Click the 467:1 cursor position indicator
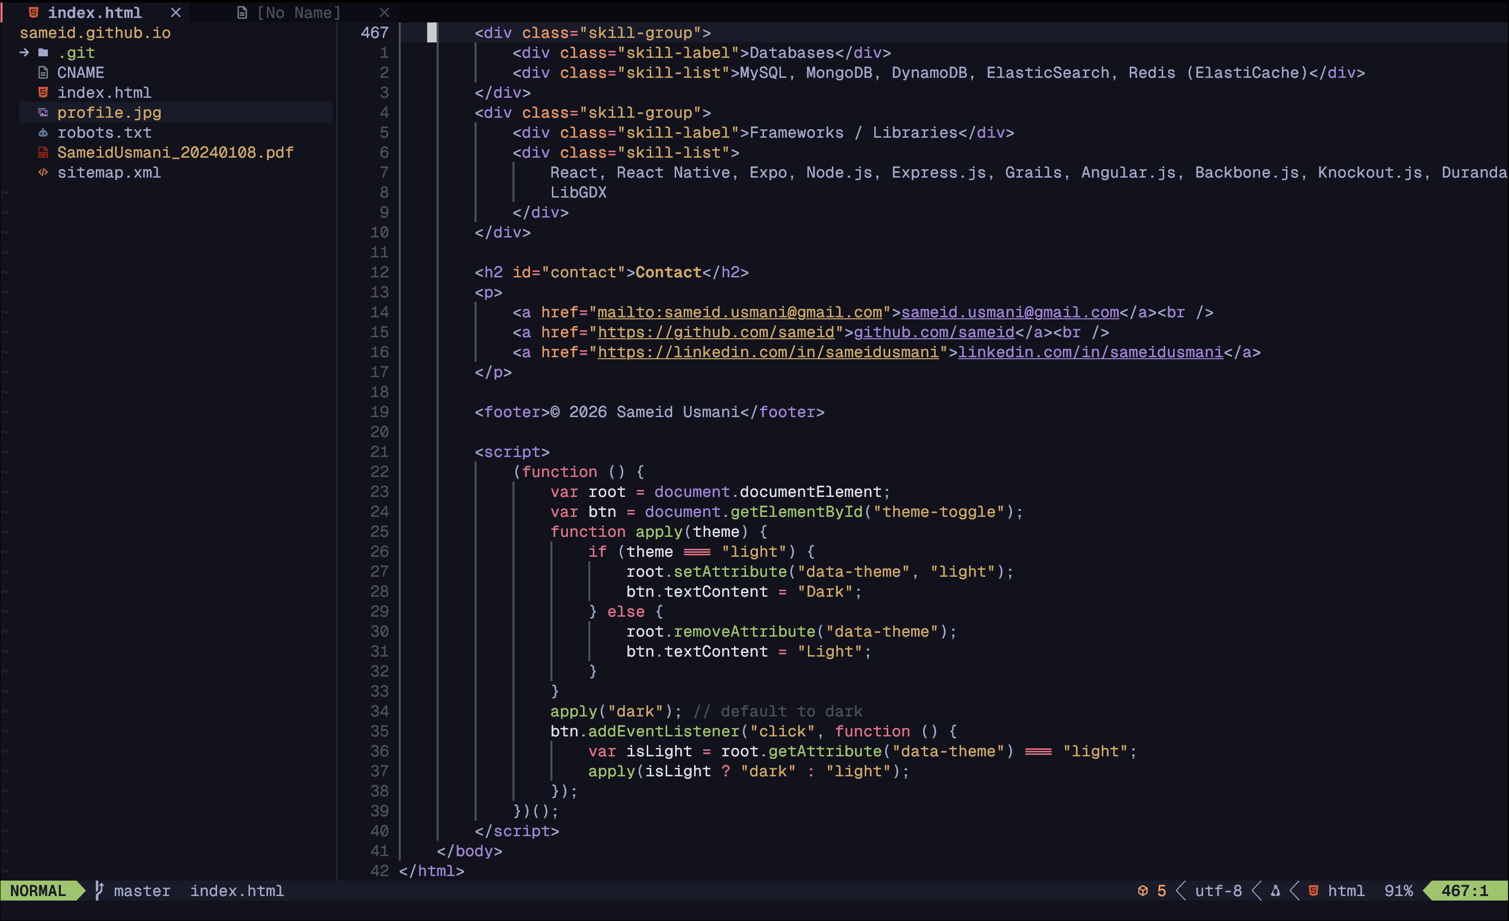Viewport: 1509px width, 921px height. pyautogui.click(x=1465, y=891)
